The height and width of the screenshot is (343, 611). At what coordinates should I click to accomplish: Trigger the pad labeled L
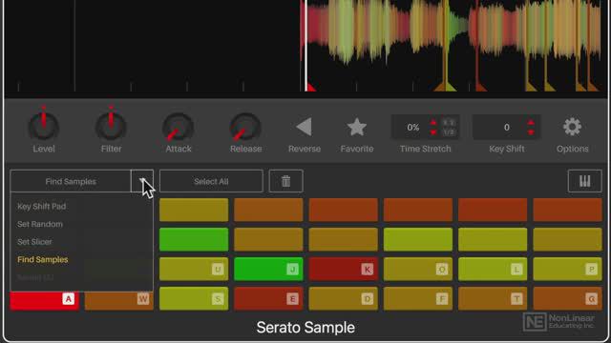(493, 269)
